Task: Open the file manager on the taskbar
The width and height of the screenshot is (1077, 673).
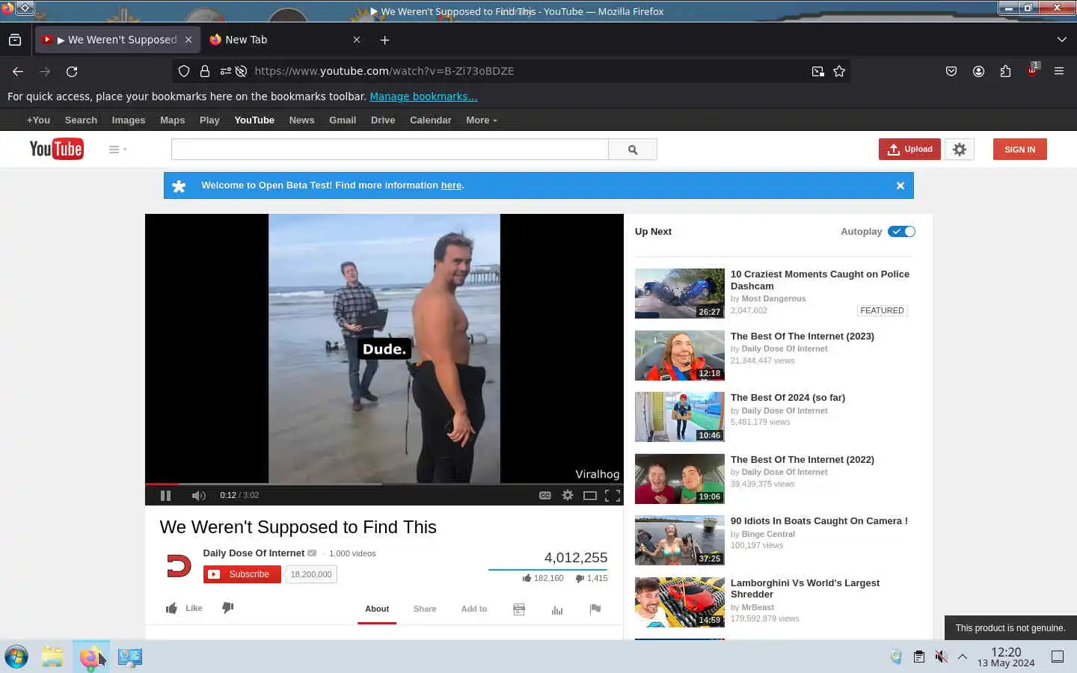Action: point(52,657)
